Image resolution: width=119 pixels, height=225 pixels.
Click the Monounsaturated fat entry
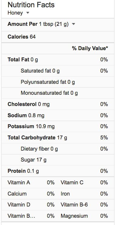[x=49, y=93]
